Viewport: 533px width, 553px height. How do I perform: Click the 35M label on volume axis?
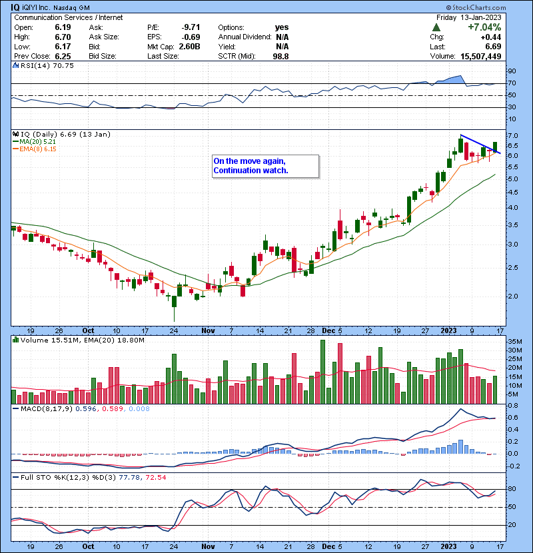[515, 342]
